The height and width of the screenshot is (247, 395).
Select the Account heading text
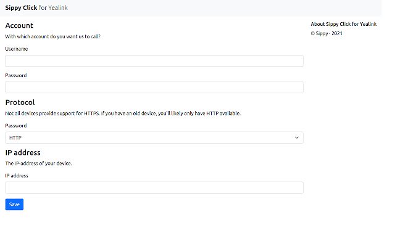[x=19, y=25]
